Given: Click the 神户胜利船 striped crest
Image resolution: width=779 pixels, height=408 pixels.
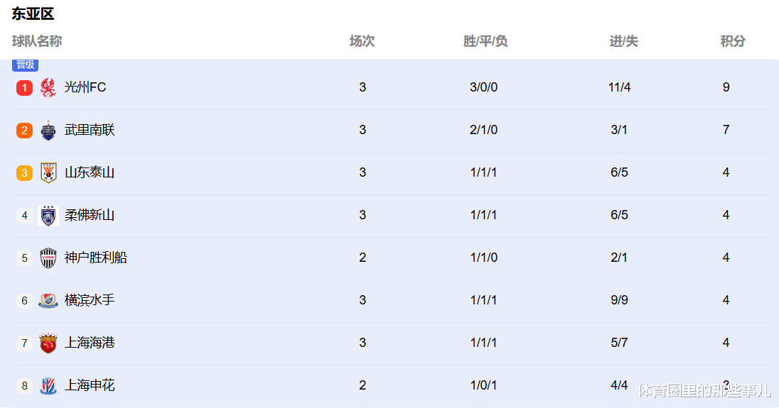Looking at the screenshot, I should (x=48, y=258).
